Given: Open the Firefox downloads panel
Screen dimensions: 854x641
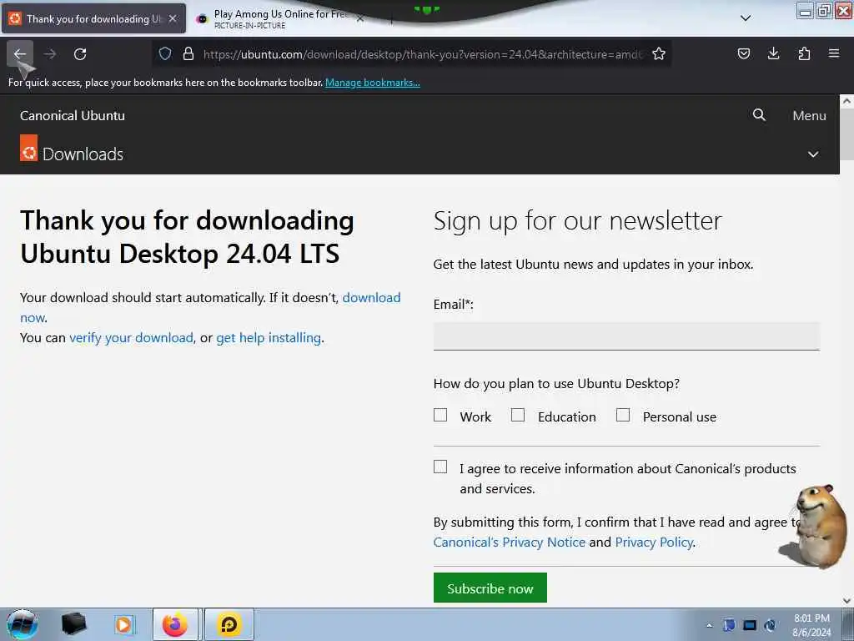Looking at the screenshot, I should [773, 53].
